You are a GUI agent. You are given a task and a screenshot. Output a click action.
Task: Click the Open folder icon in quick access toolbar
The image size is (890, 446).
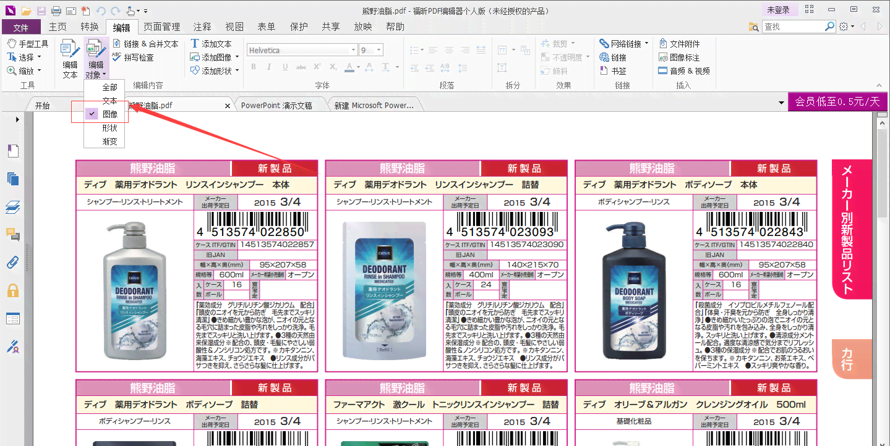coord(25,11)
